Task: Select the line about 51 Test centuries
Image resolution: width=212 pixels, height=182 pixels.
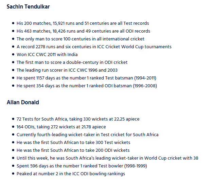Action: tap(83, 23)
